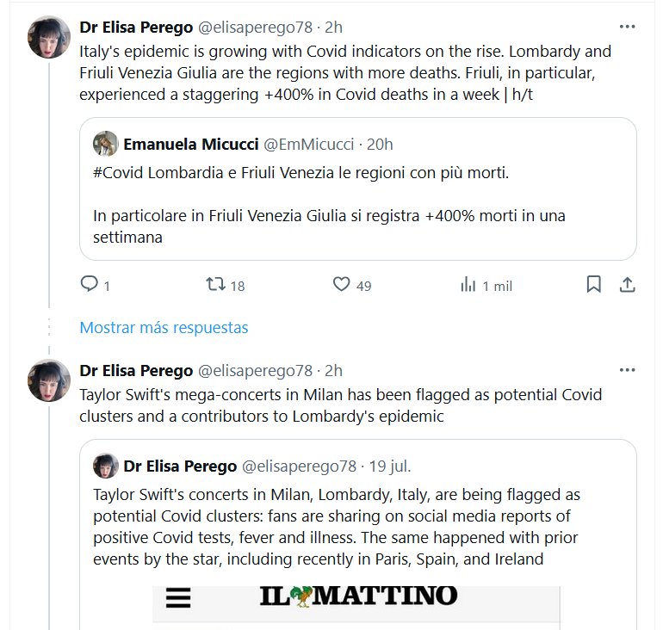Expand Mostrar más respuestas

tap(164, 328)
